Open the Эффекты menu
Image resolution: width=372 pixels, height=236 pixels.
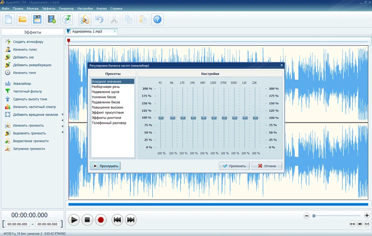[48, 8]
